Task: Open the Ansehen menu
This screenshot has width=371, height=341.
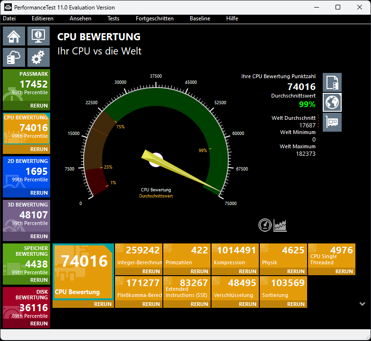Action: click(80, 18)
